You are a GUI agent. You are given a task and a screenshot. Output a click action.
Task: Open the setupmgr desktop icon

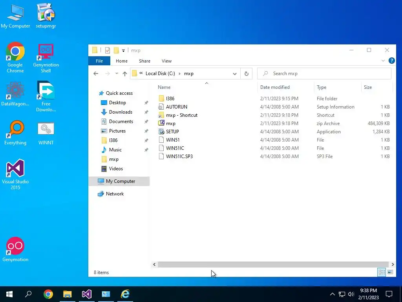[x=46, y=16]
